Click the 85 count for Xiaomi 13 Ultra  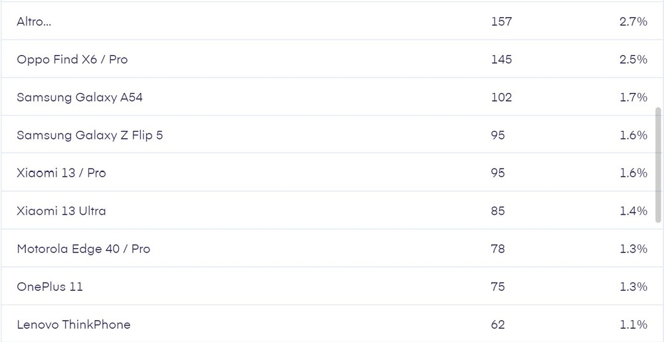(x=497, y=211)
